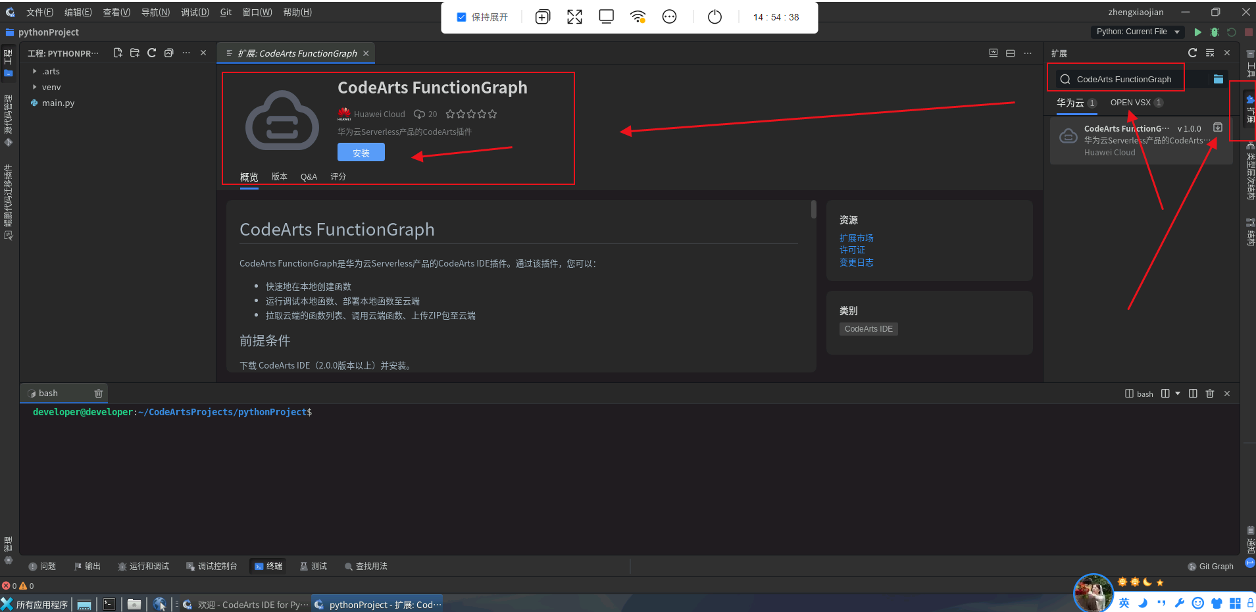
Task: Open the terminal launch profile dropdown arrow
Action: [x=1178, y=394]
